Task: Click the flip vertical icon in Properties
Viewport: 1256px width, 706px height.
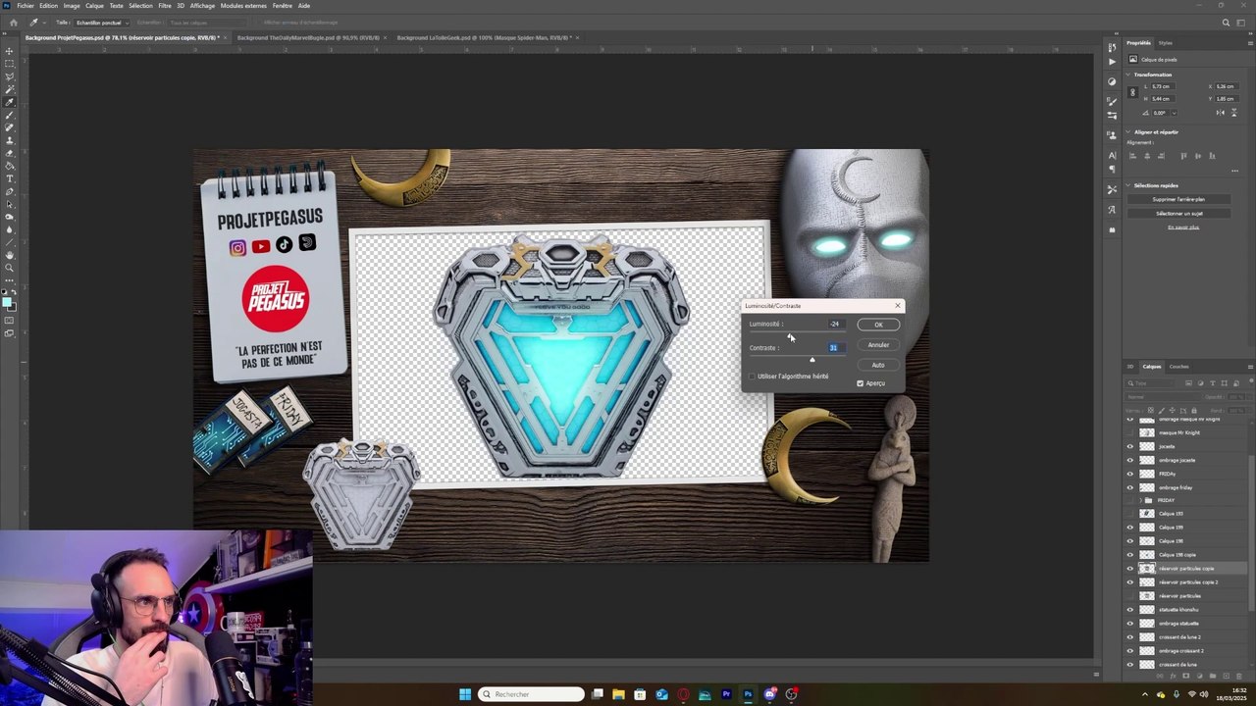Action: [x=1234, y=113]
